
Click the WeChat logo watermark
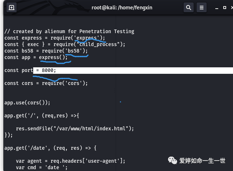[172, 161]
